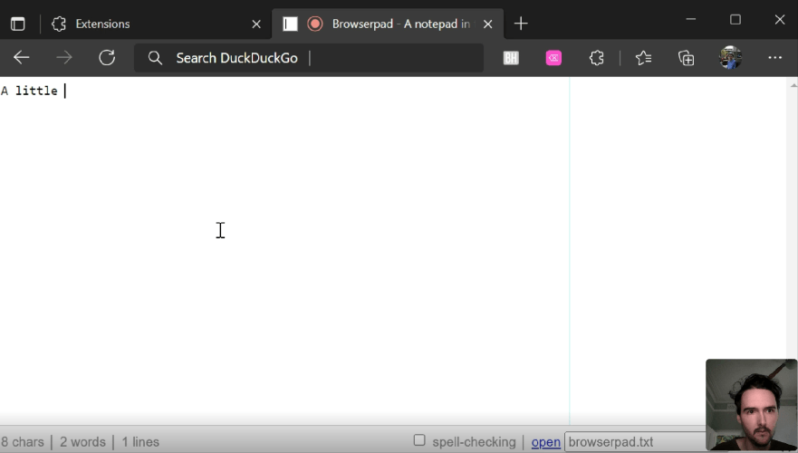Image resolution: width=798 pixels, height=453 pixels.
Task: Enable the spell-checking checkbox
Action: click(419, 440)
